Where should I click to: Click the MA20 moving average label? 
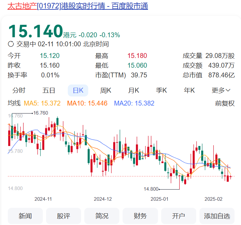click(x=134, y=104)
